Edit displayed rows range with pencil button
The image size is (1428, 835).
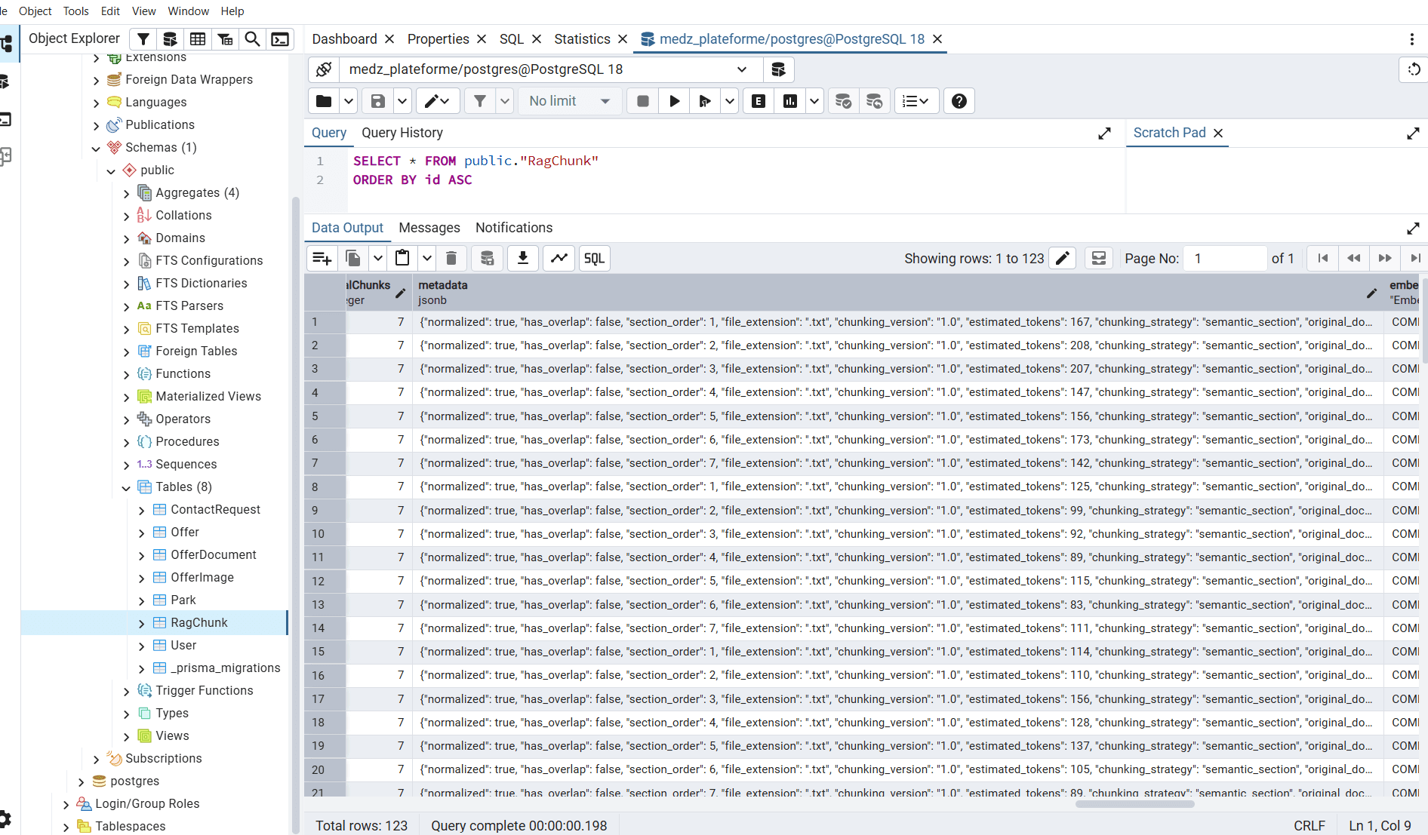1063,258
